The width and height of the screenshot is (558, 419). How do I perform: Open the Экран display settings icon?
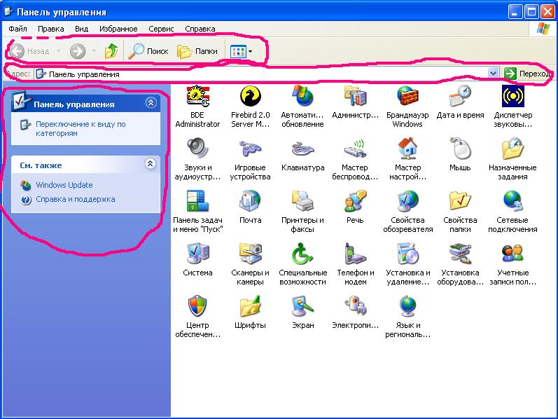(302, 306)
